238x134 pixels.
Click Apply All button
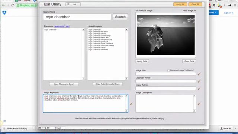pos(180,4)
